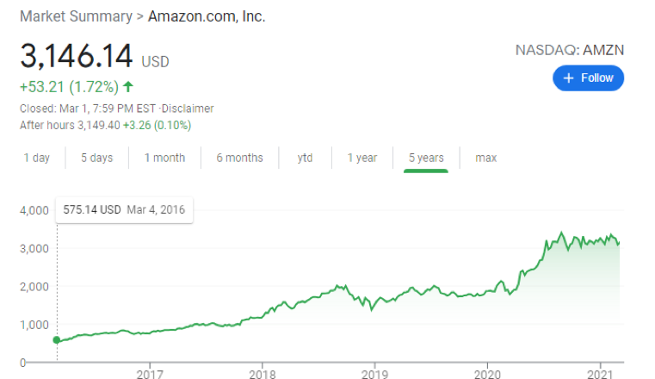655x379 pixels.
Task: Click the plus icon in Follow button
Action: 568,78
